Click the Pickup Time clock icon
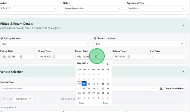 click(x=54, y=56)
